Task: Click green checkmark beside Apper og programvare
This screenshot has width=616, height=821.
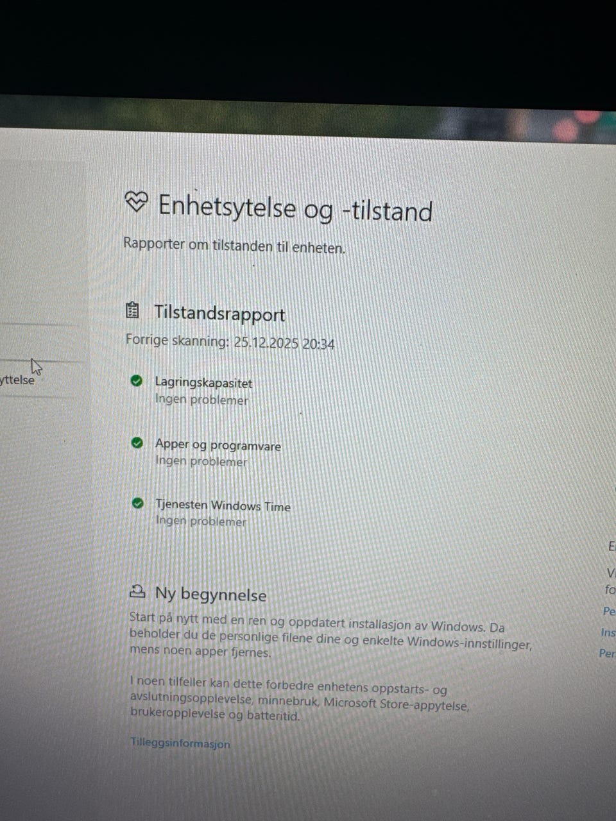Action: [137, 443]
